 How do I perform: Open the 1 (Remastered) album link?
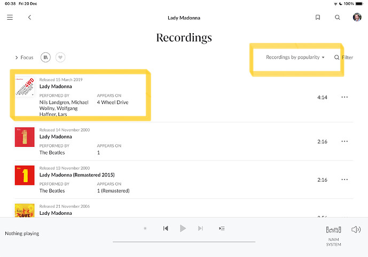pos(113,191)
